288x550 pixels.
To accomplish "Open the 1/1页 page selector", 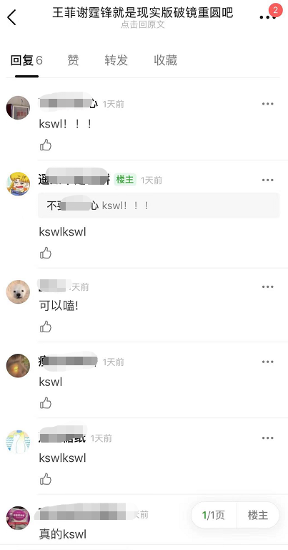I will point(214,515).
